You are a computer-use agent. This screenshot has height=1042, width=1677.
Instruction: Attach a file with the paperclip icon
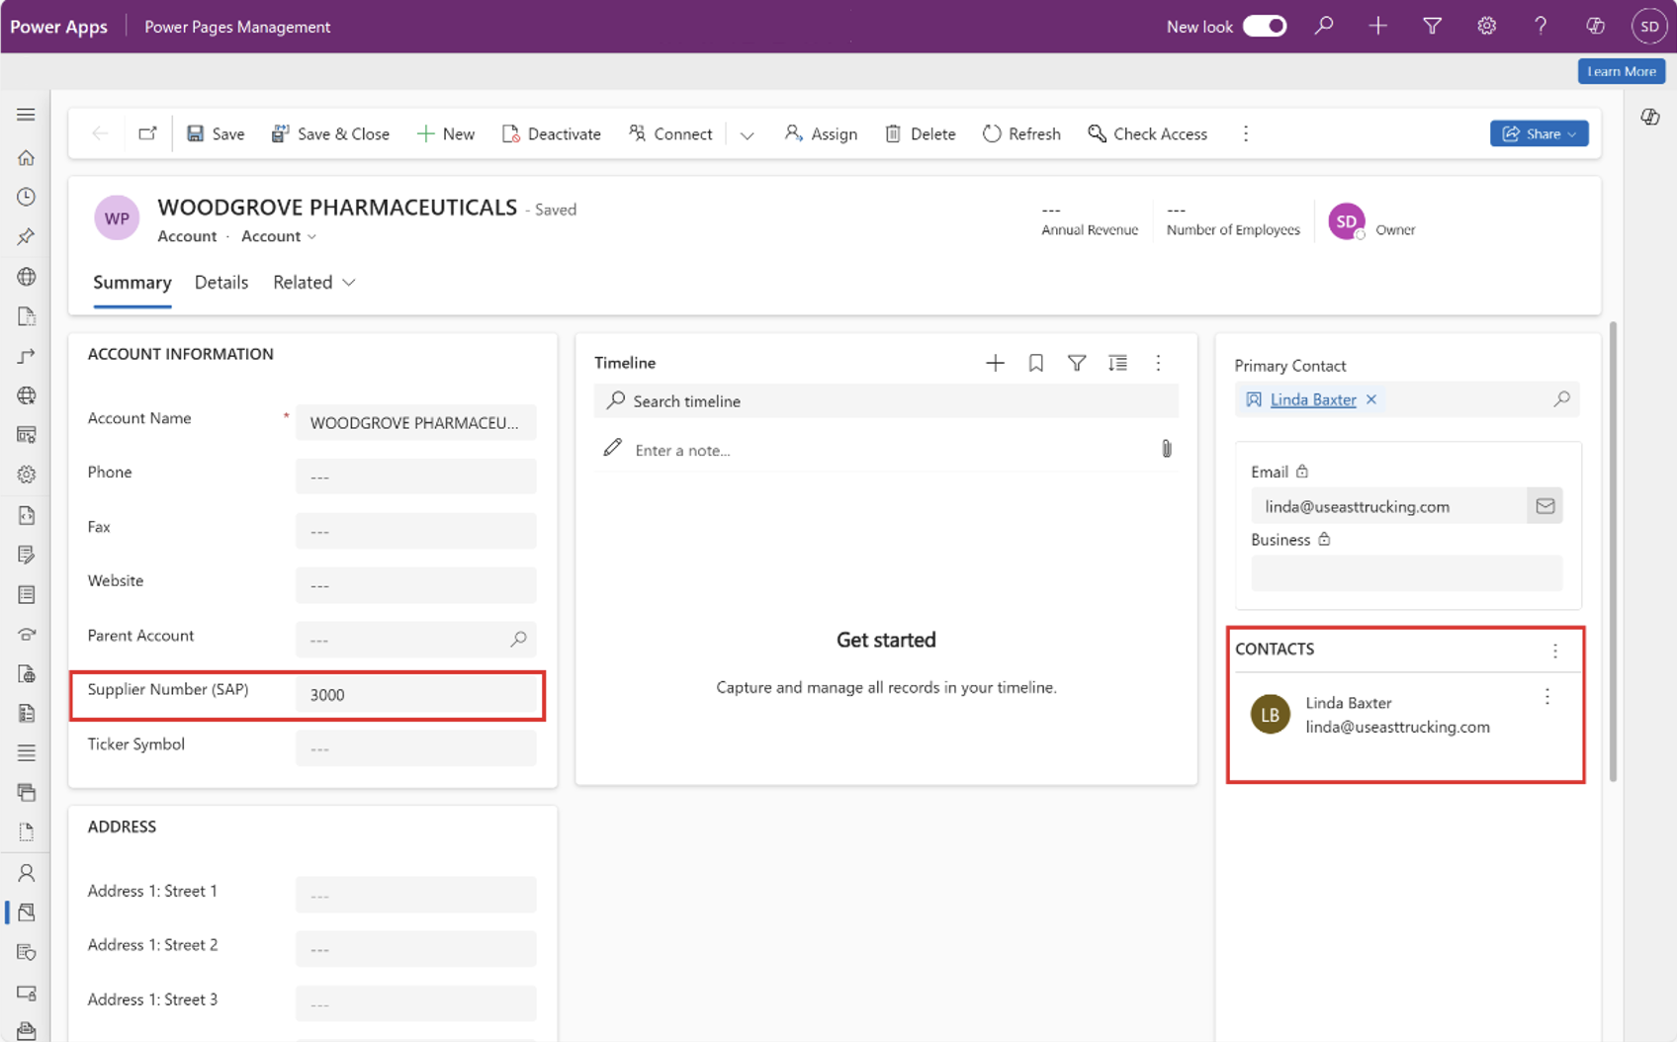tap(1167, 449)
